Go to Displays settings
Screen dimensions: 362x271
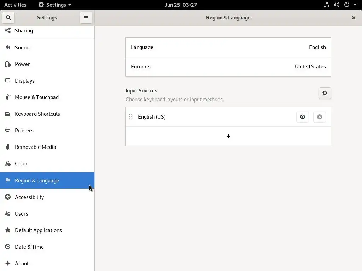click(47, 81)
